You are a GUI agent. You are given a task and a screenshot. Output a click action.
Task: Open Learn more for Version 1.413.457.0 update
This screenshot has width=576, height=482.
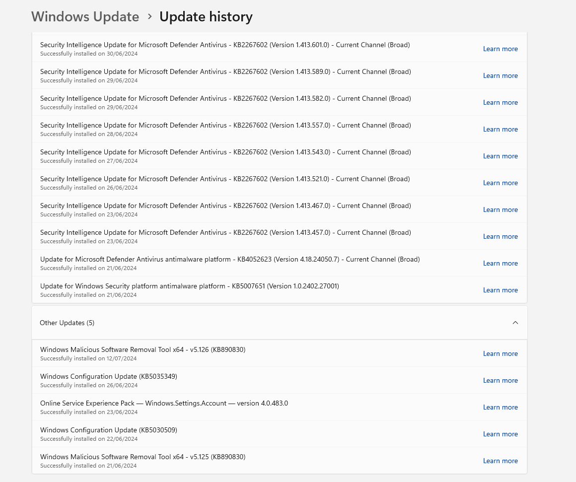(501, 236)
